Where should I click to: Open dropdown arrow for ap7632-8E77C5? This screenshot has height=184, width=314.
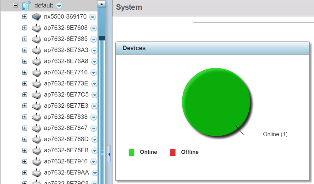point(94,95)
